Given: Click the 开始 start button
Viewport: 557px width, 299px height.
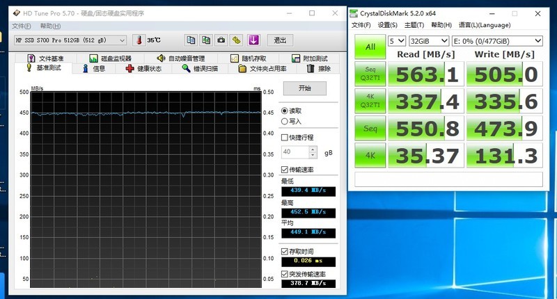Looking at the screenshot, I should pos(304,88).
